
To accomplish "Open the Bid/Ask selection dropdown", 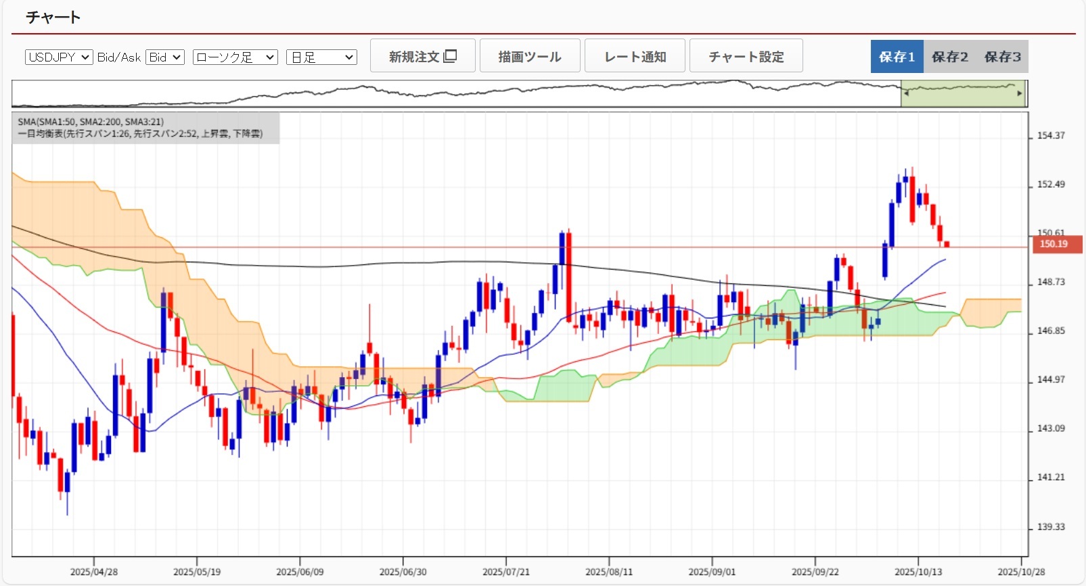I will tap(165, 57).
